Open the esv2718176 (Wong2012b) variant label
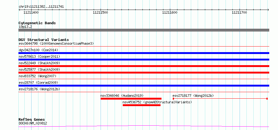This screenshot has height=130, width=278. point(39,89)
